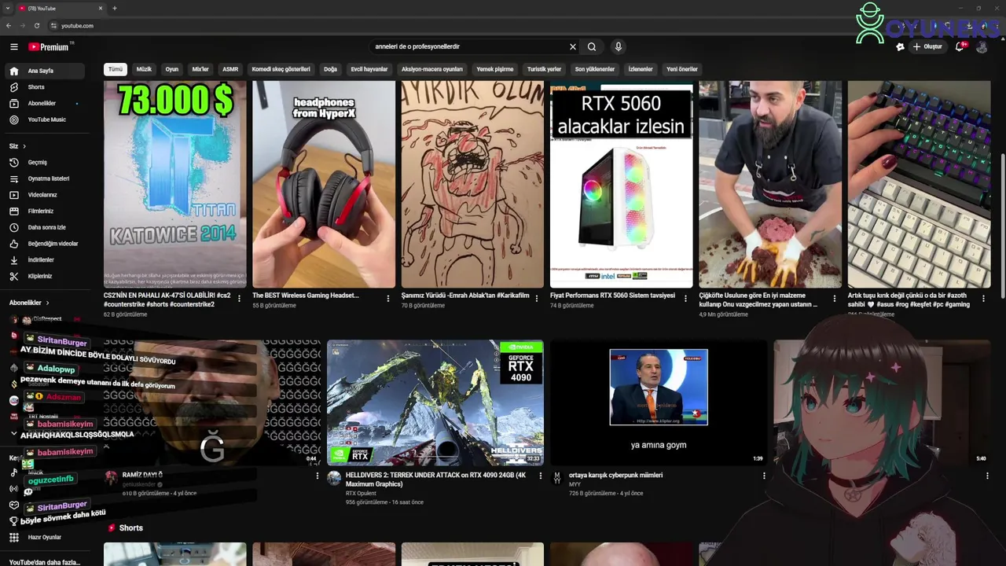Open the hamburger guide menu
1006x566 pixels.
point(13,47)
